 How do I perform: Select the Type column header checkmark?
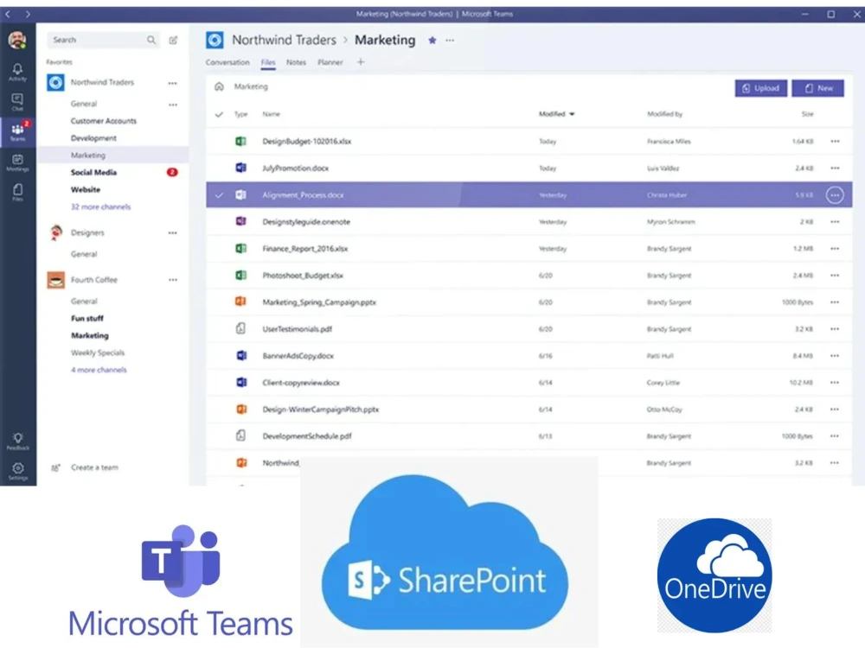tap(220, 114)
